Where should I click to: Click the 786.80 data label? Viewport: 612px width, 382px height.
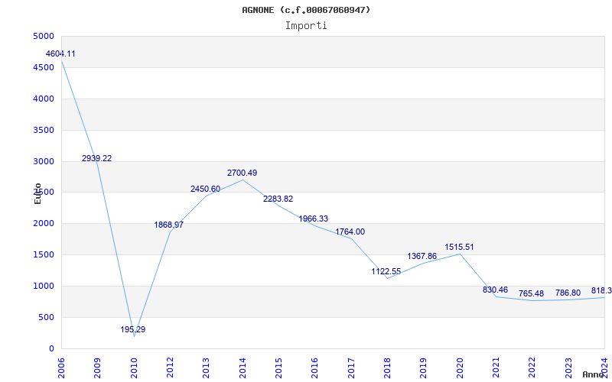pyautogui.click(x=568, y=293)
